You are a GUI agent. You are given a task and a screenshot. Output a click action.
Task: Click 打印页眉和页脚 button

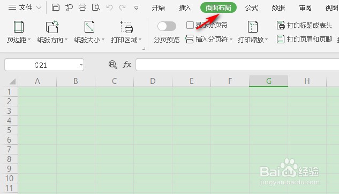click(304, 39)
